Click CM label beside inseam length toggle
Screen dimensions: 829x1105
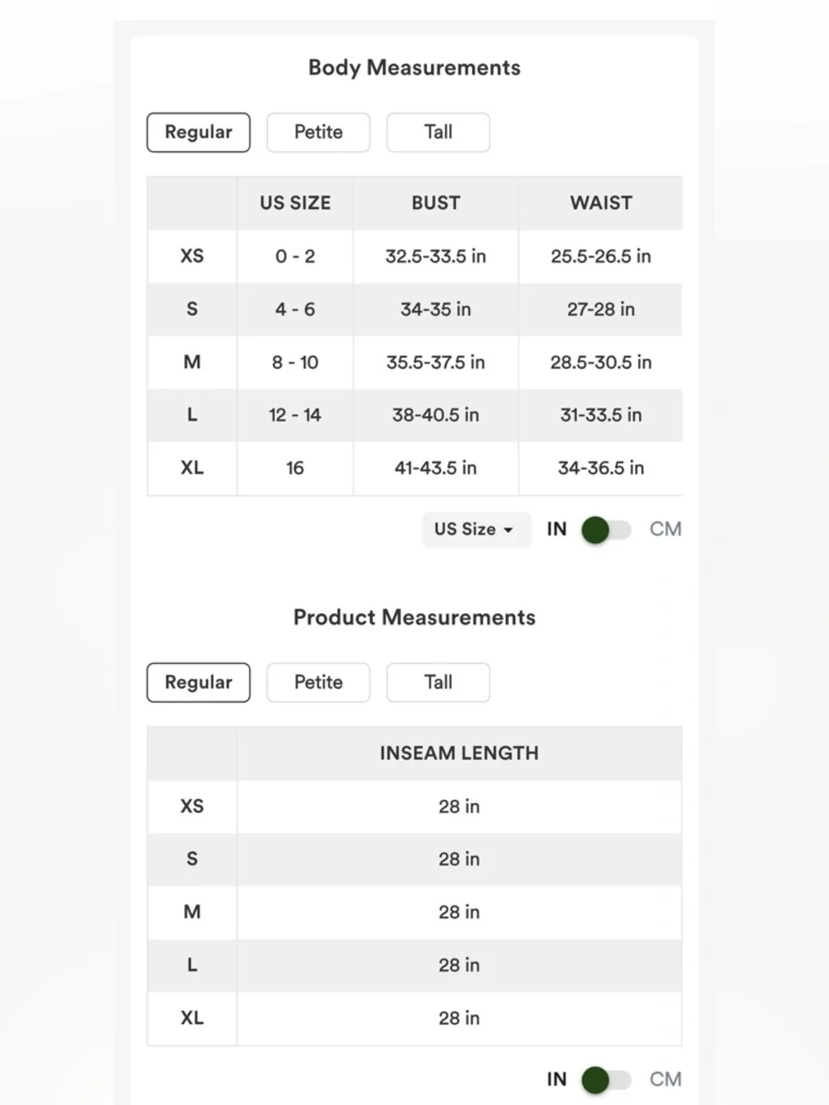[x=665, y=1079]
